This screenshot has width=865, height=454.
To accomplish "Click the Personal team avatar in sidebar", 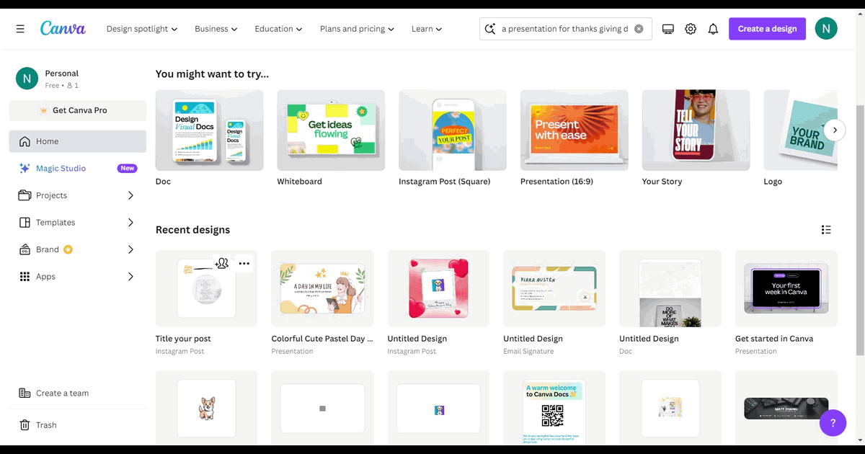I will pos(27,79).
